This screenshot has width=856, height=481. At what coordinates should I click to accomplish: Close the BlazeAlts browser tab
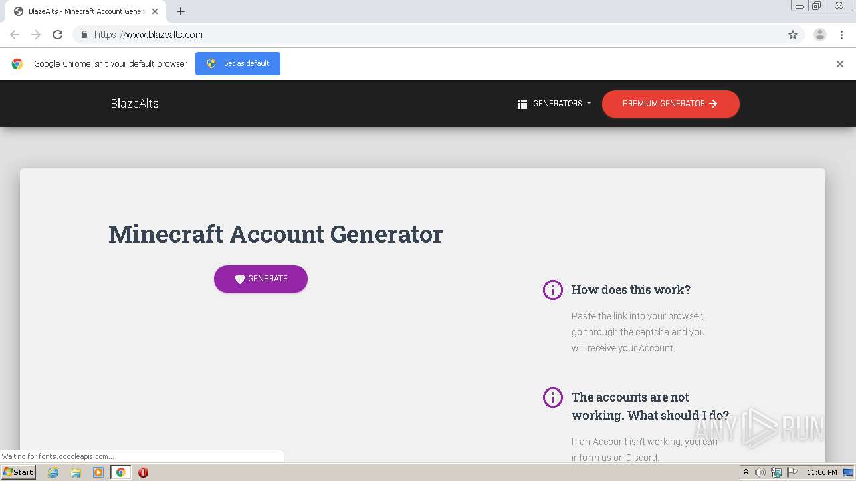[155, 11]
